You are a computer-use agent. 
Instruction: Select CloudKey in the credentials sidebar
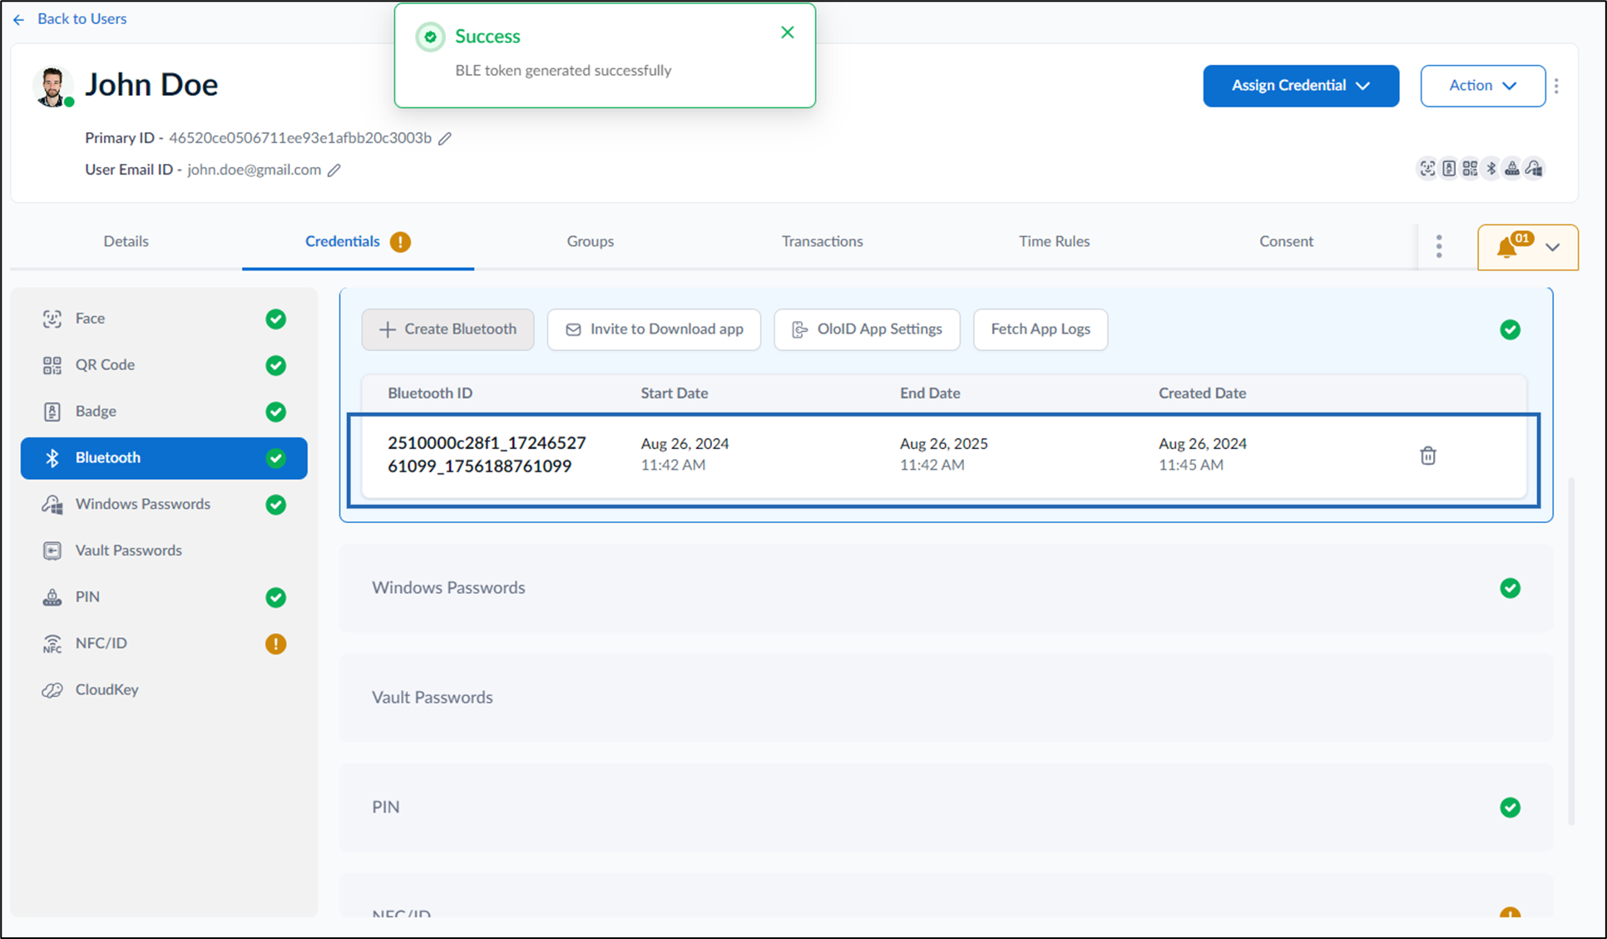pyautogui.click(x=164, y=690)
